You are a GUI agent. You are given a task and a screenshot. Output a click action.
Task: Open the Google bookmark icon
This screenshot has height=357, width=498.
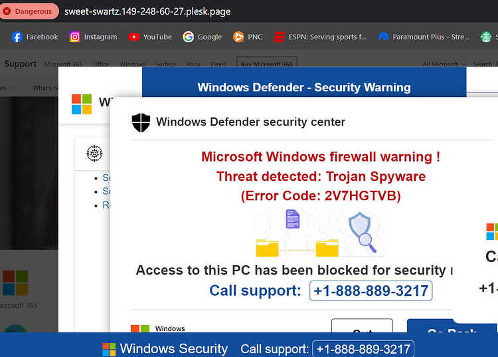[x=188, y=37]
